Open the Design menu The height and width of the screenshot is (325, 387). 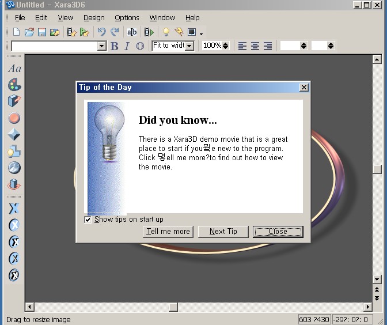pyautogui.click(x=94, y=18)
